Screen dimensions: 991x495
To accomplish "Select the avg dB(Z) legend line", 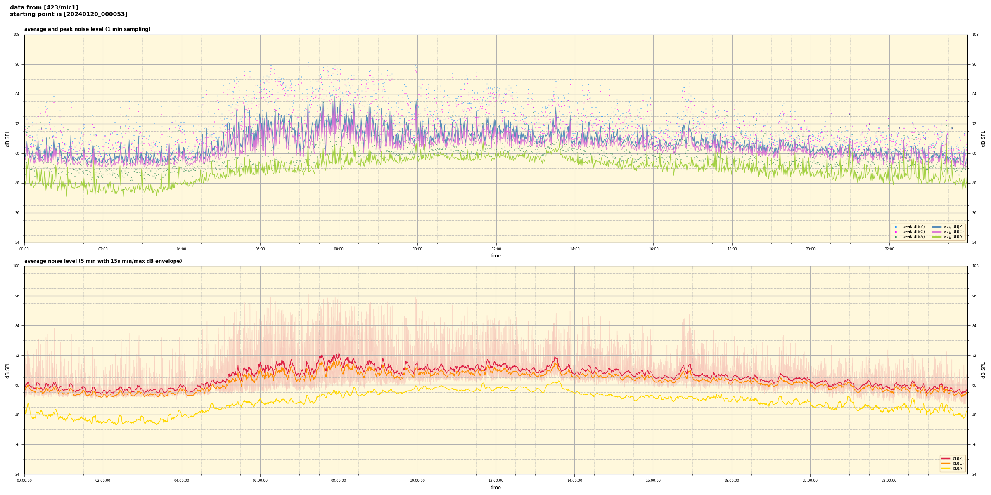I will pyautogui.click(x=937, y=227).
